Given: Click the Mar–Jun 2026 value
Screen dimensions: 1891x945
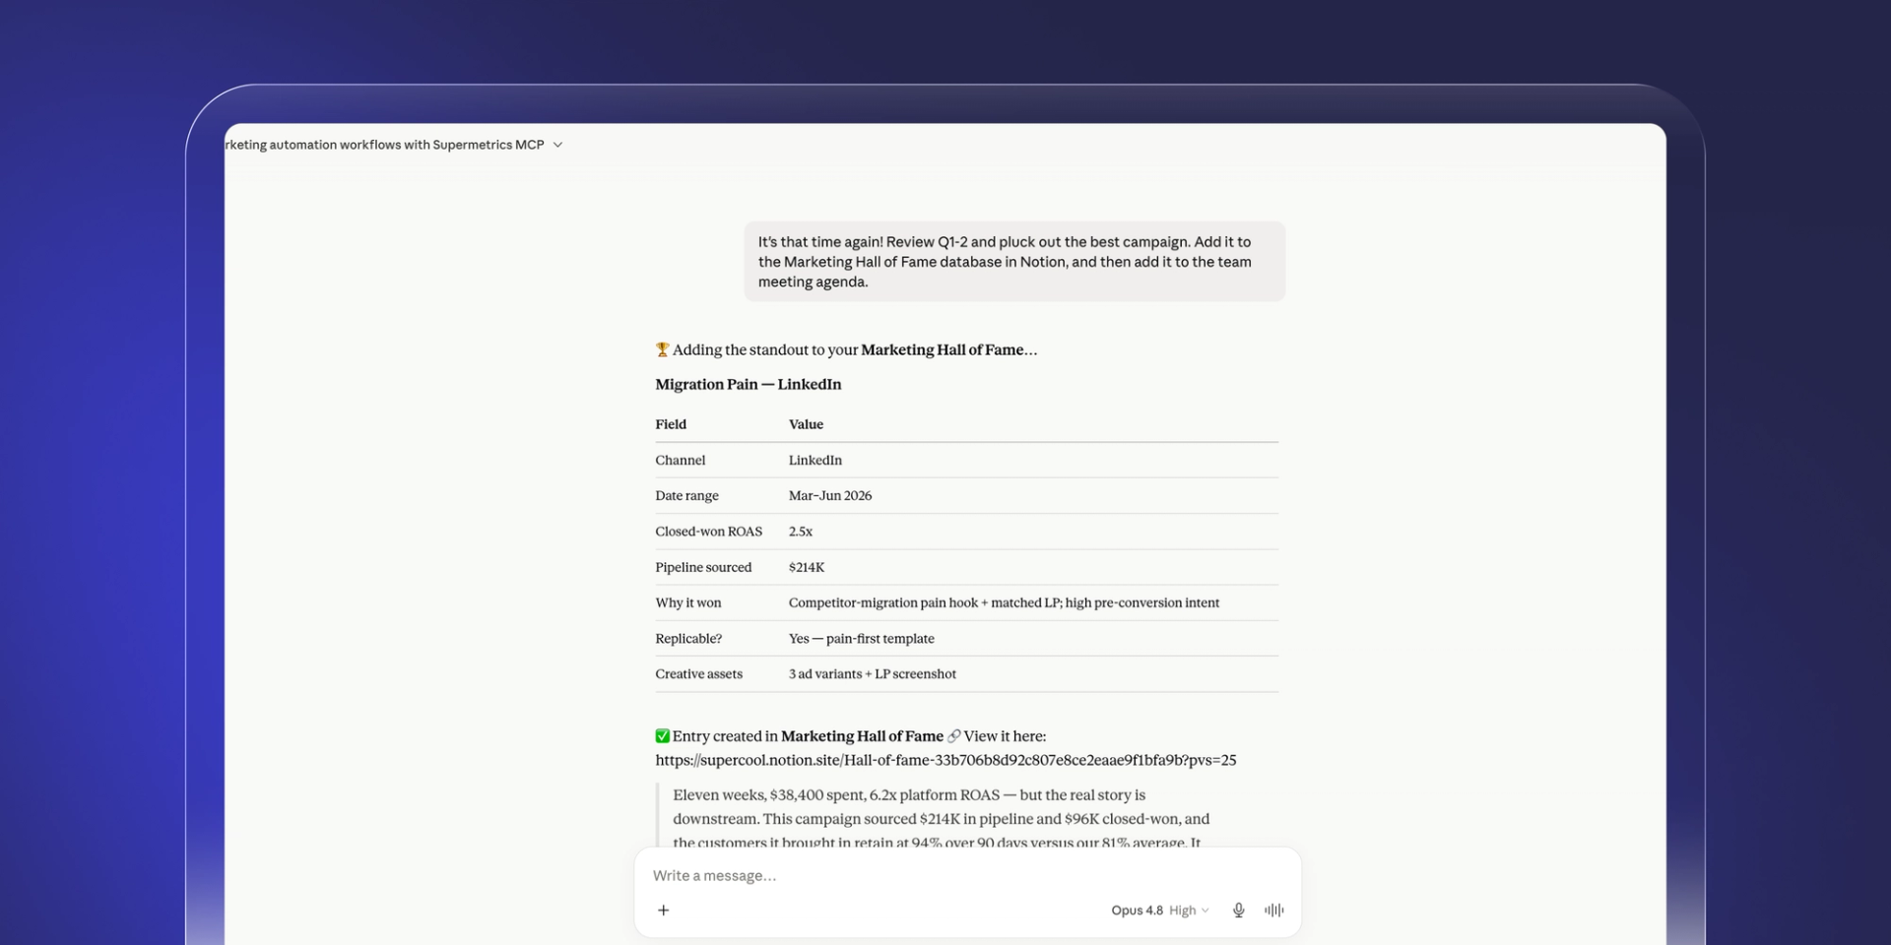Looking at the screenshot, I should tap(830, 496).
